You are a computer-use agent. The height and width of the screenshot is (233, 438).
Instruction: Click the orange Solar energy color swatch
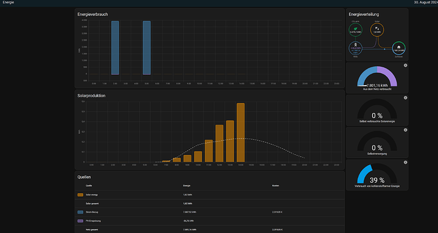(x=80, y=195)
